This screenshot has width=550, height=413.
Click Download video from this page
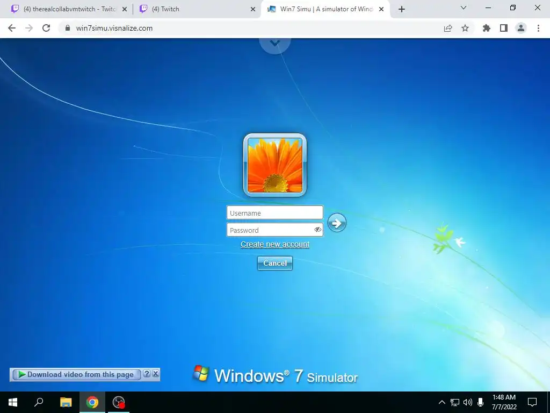pos(76,374)
